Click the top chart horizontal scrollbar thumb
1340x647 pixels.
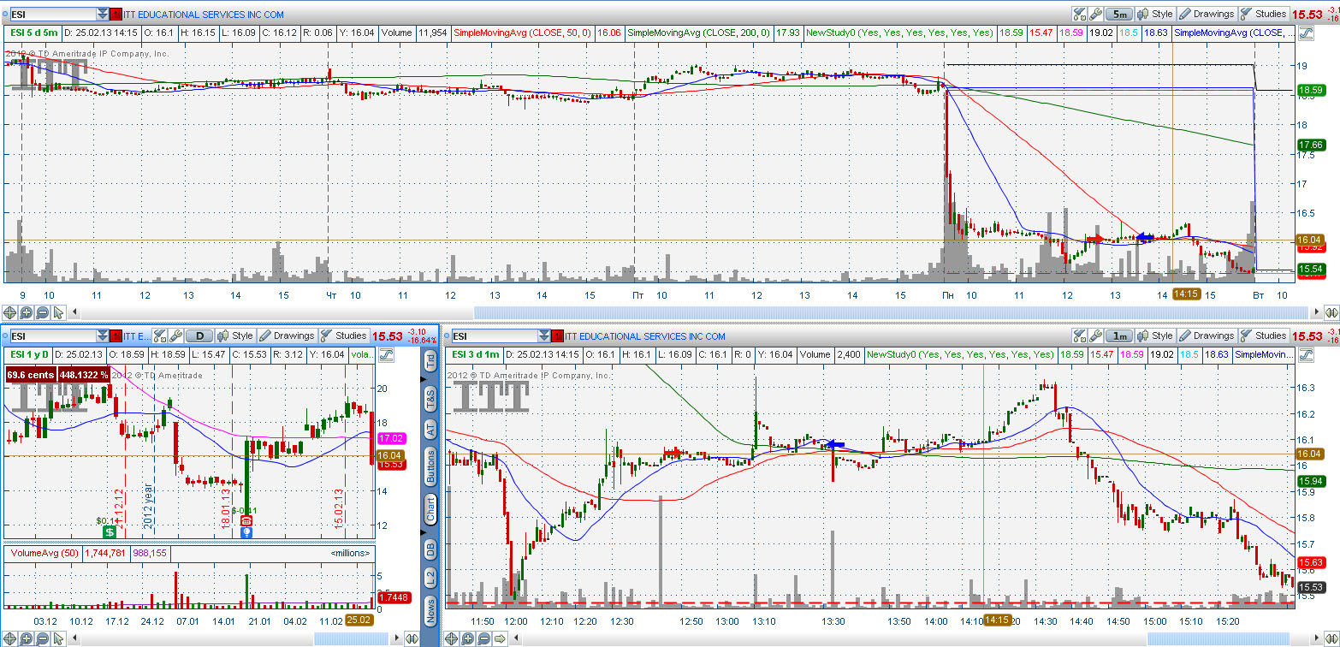coord(891,313)
